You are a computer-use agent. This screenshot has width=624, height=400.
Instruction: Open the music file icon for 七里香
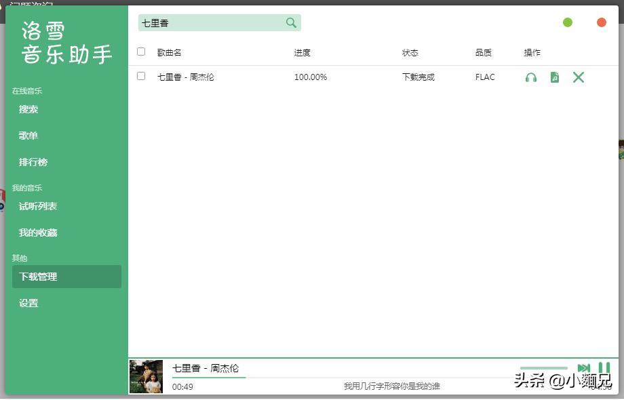(554, 77)
